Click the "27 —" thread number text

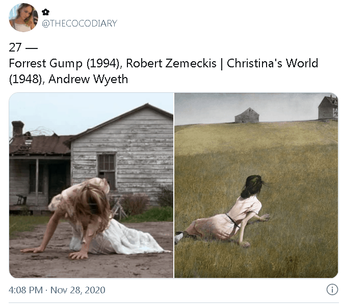pos(23,47)
